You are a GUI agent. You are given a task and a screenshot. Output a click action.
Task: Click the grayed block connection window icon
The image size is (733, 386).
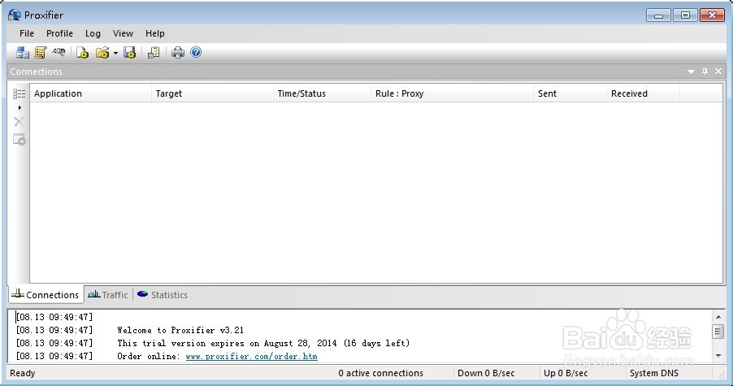[20, 139]
